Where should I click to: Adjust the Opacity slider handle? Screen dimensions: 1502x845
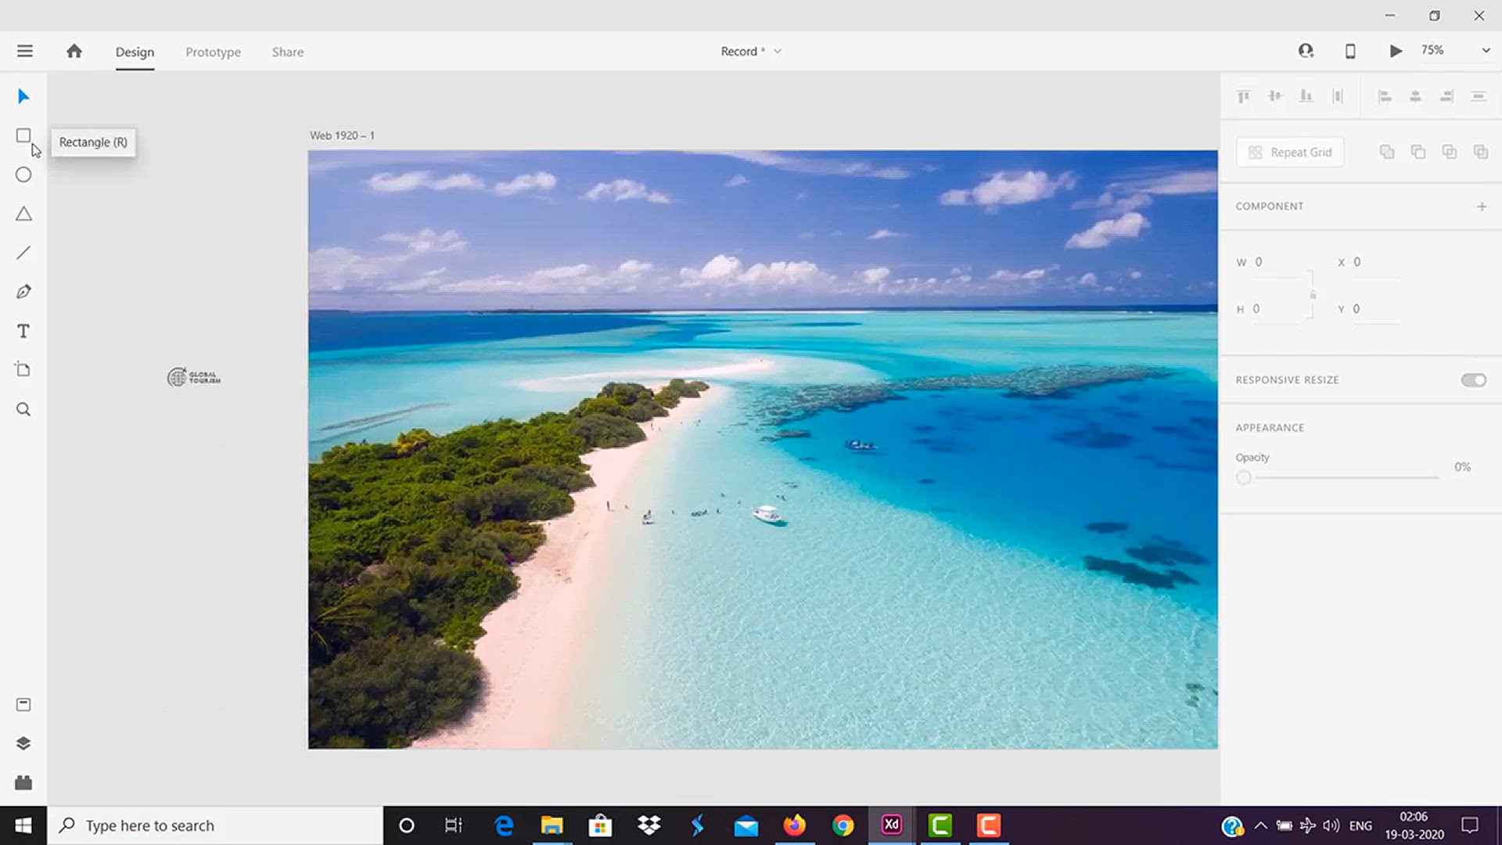tap(1244, 477)
